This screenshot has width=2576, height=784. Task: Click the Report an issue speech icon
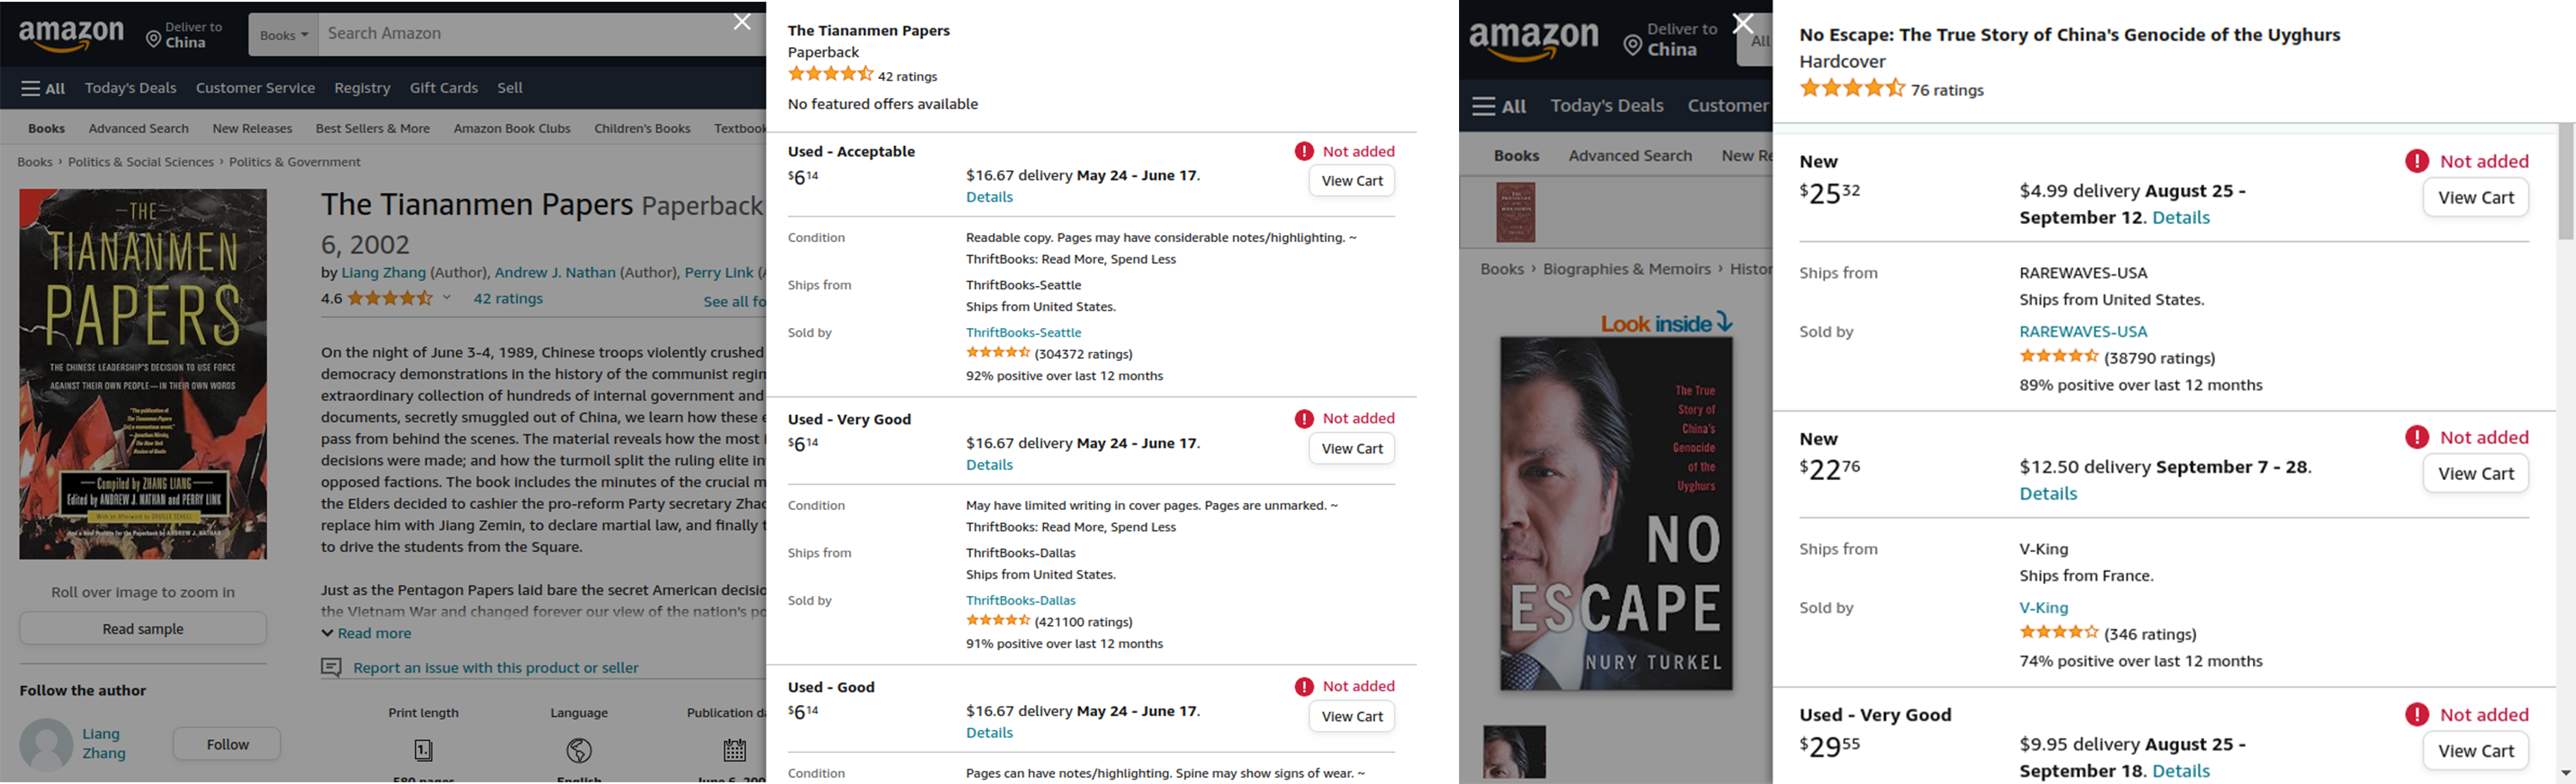pyautogui.click(x=331, y=667)
